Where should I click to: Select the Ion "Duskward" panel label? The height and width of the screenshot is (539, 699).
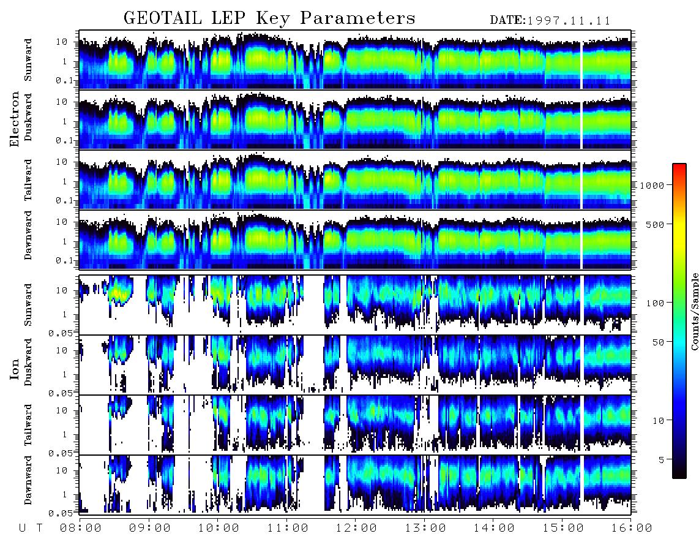pyautogui.click(x=28, y=362)
